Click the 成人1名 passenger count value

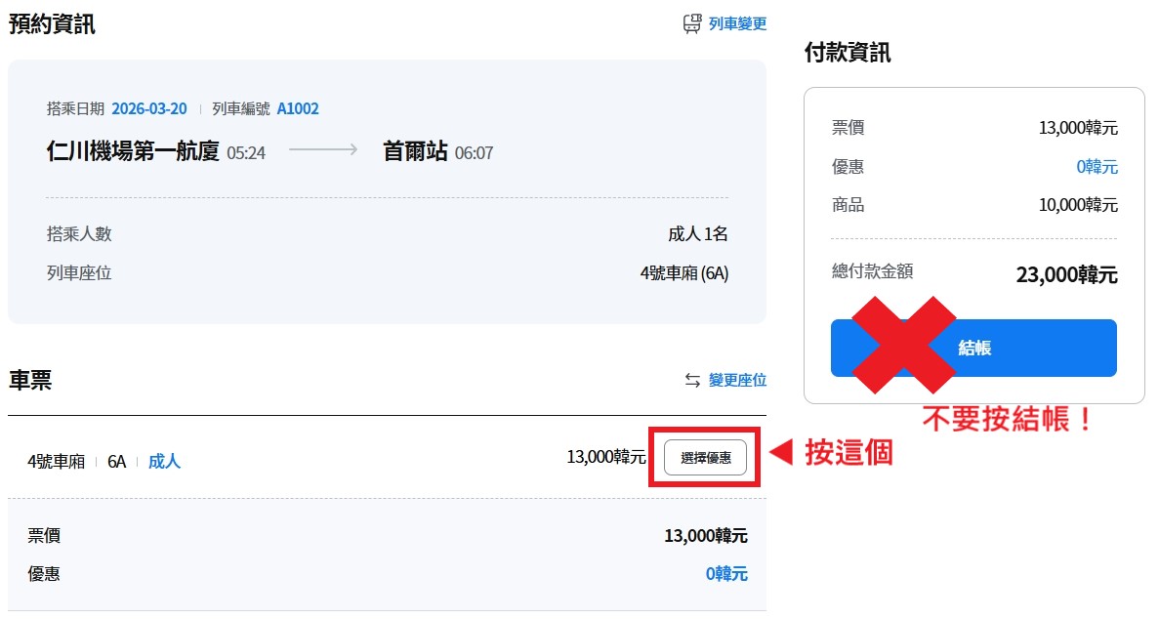pos(697,234)
